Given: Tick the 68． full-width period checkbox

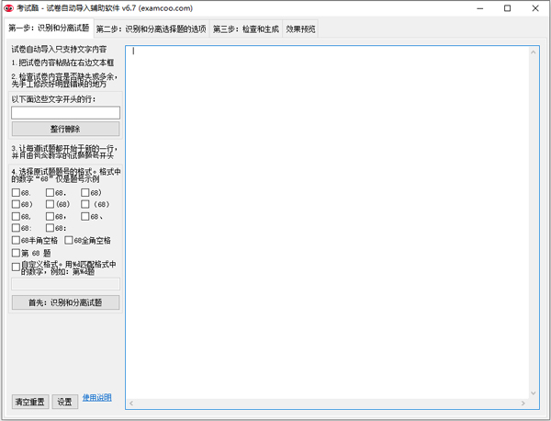Looking at the screenshot, I should coord(50,193).
